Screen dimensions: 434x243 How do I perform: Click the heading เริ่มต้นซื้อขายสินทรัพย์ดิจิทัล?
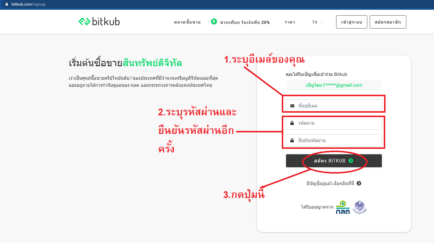[x=125, y=63]
